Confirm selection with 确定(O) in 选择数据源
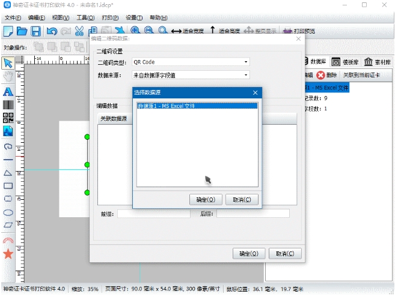This screenshot has width=395, height=297. 206,200
